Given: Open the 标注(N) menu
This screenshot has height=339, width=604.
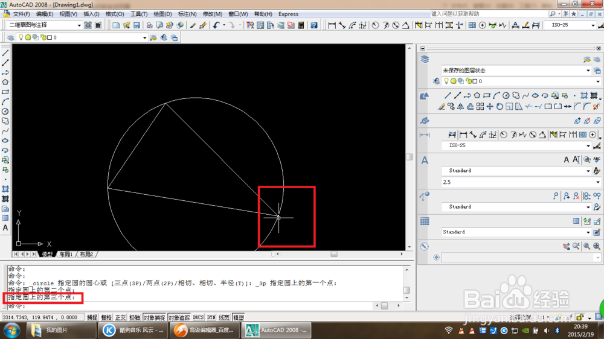Looking at the screenshot, I should [187, 14].
